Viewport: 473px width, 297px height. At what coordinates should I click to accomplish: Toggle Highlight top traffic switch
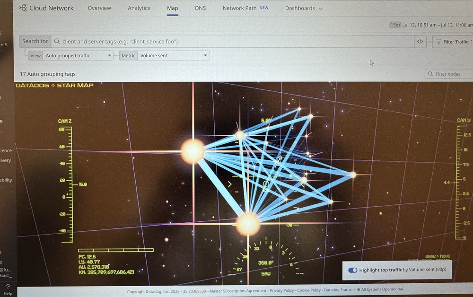click(353, 270)
